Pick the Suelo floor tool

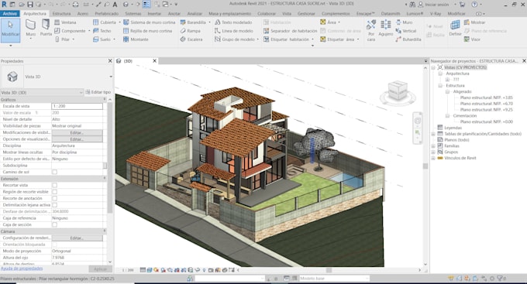click(102, 39)
